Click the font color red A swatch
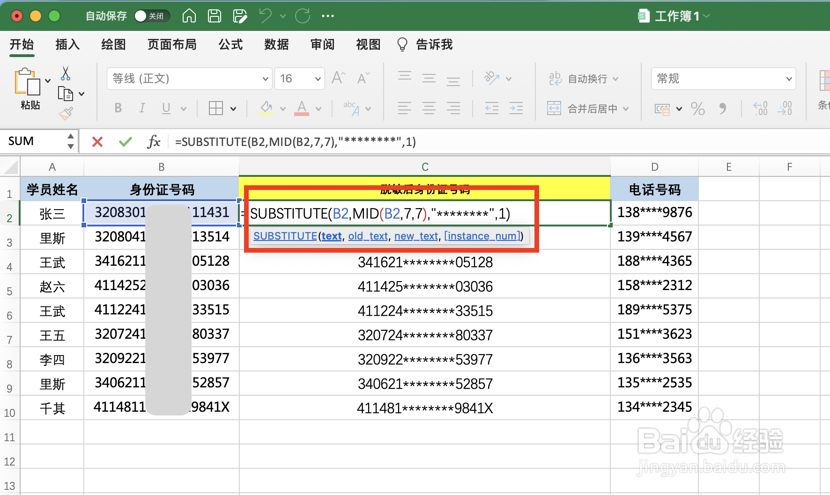830x495 pixels. pyautogui.click(x=302, y=109)
